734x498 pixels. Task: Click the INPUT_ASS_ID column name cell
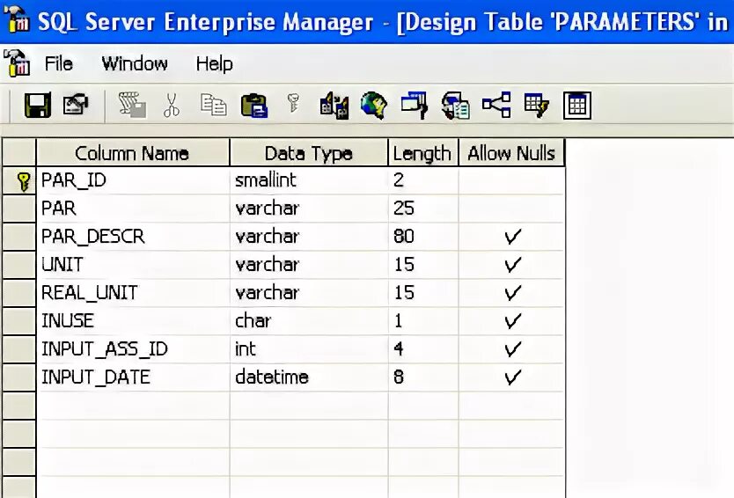point(133,348)
